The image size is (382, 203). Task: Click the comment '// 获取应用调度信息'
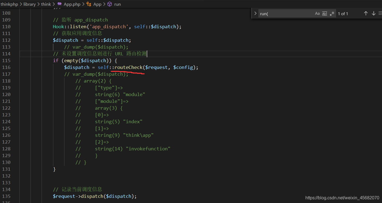[x=77, y=33]
